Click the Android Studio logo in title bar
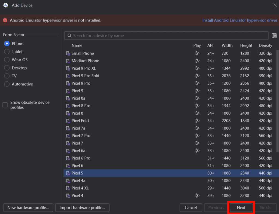Screen dimensions: 279x214 pyautogui.click(x=5, y=5)
